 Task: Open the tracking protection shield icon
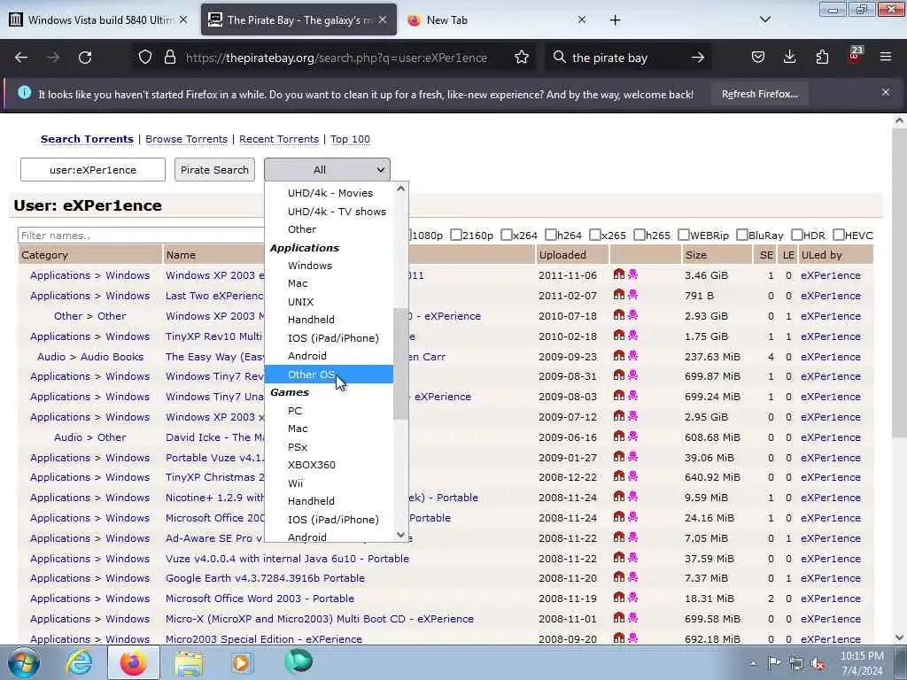[x=145, y=58]
